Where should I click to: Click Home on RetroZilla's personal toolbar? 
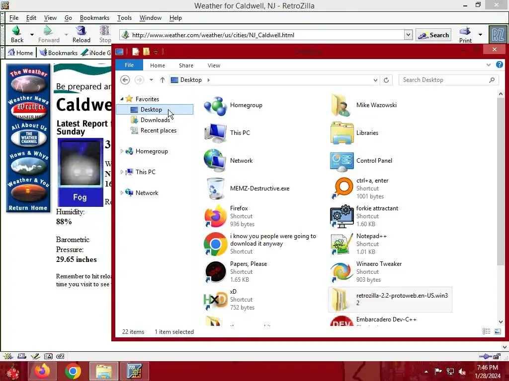(x=20, y=53)
